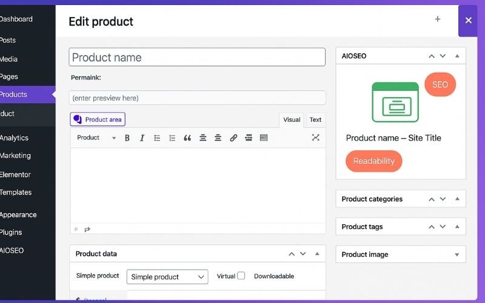Viewport: 485px width, 303px height.
Task: Click the green AIOSEO preview window icon
Action: (x=395, y=102)
